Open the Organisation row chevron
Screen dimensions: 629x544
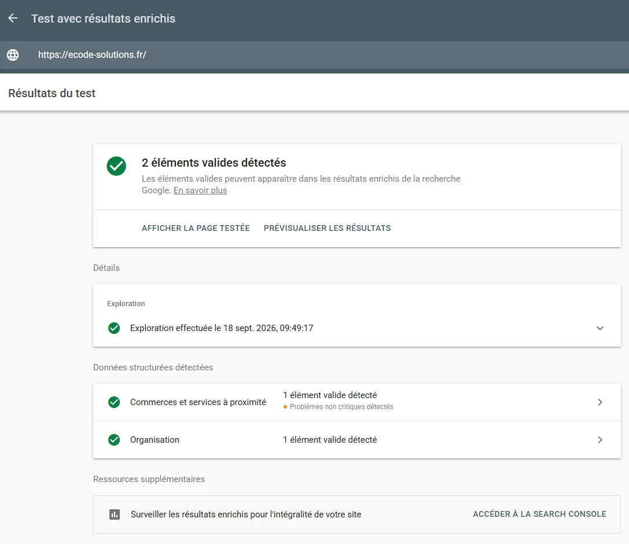click(x=600, y=440)
